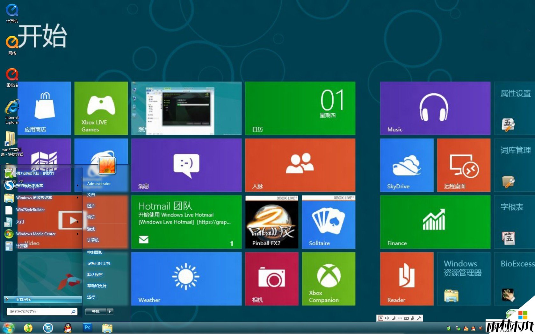Launch the Xbox LIVE Games tile
This screenshot has width=535, height=334.
click(101, 108)
